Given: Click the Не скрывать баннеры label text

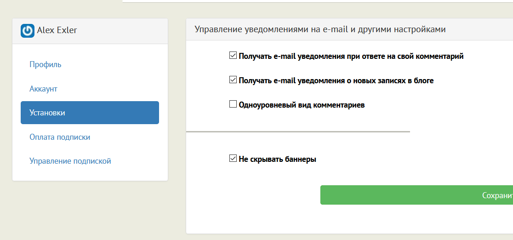Looking at the screenshot, I should (x=277, y=160).
